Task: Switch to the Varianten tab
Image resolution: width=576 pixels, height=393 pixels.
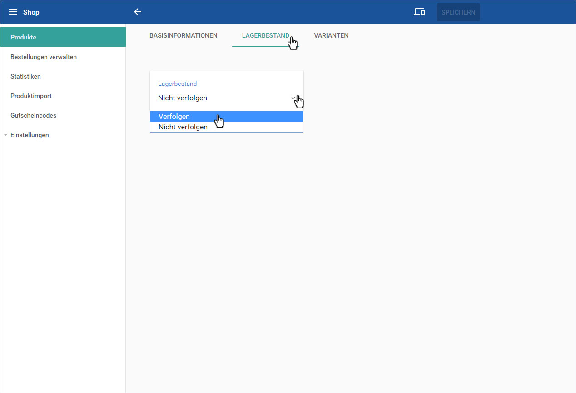Action: [331, 35]
